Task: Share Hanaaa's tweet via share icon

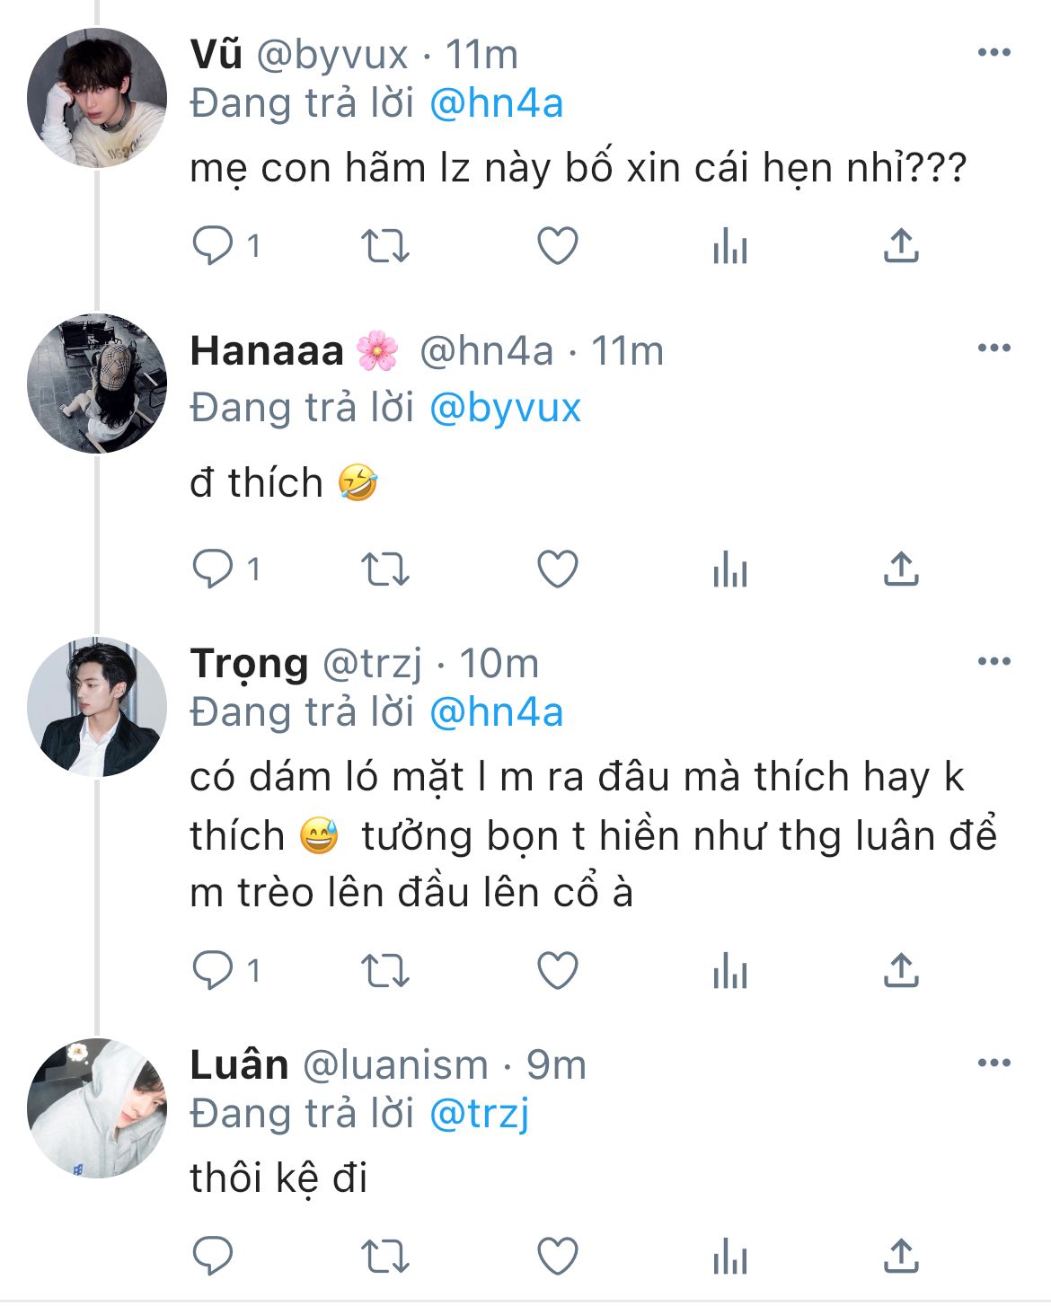Action: pos(901,569)
